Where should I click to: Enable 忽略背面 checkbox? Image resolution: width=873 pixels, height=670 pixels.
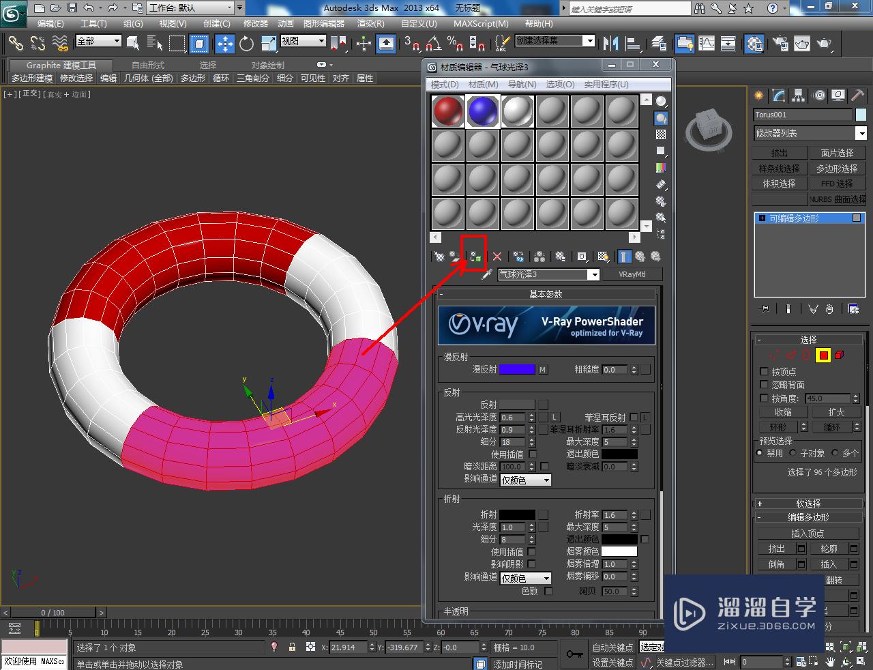click(764, 385)
